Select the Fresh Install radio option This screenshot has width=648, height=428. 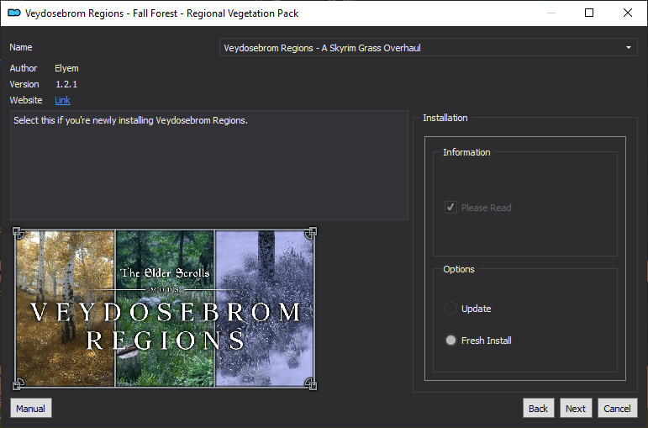point(477,341)
